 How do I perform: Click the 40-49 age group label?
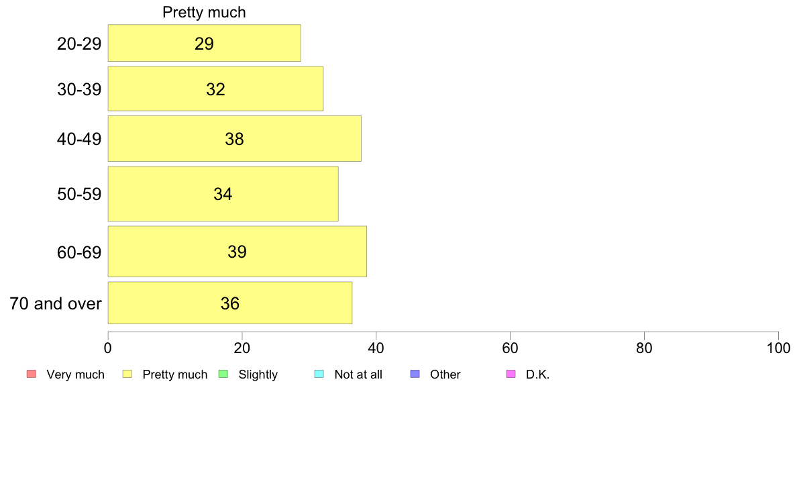coord(79,139)
